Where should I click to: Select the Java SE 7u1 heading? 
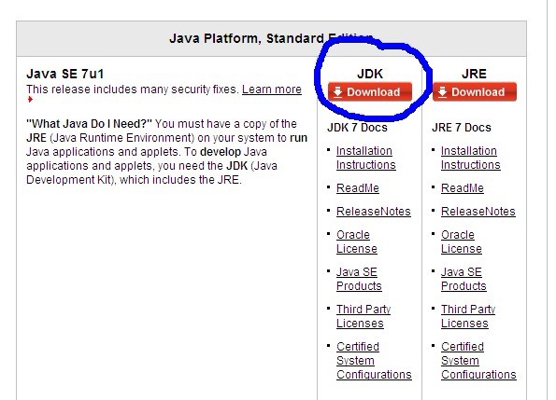(64, 74)
